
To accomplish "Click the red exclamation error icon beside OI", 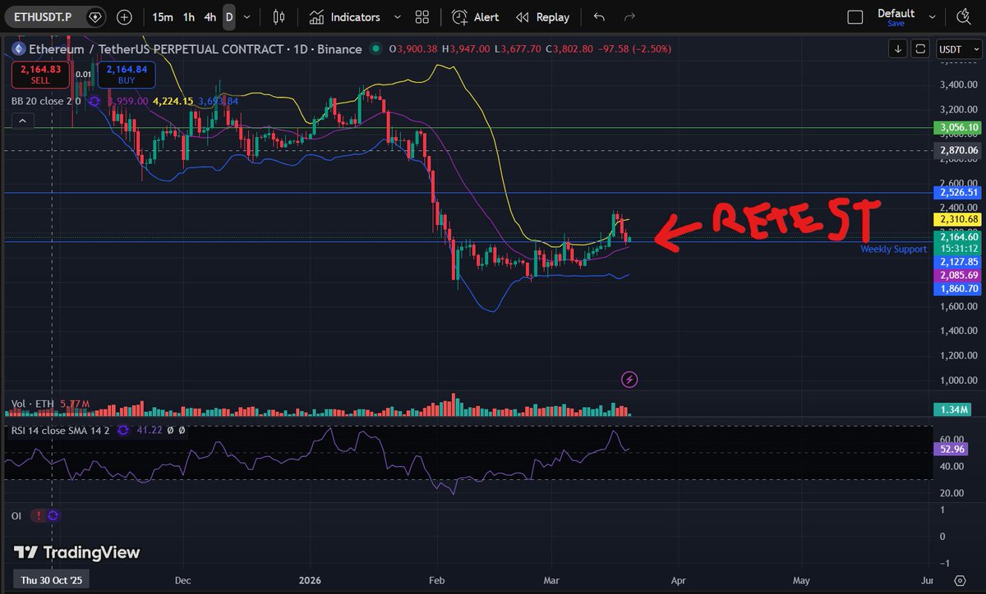I will (39, 515).
